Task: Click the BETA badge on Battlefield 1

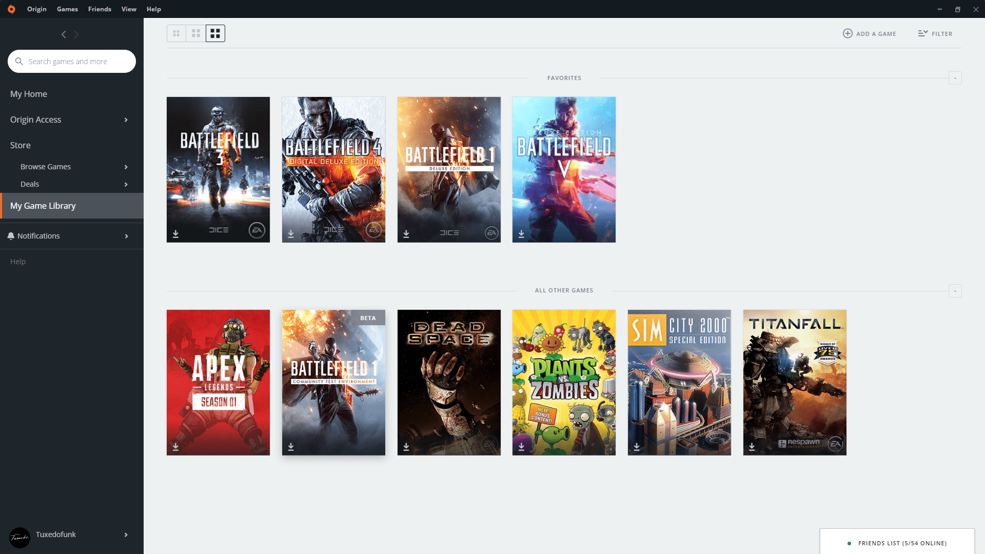Action: pyautogui.click(x=368, y=318)
